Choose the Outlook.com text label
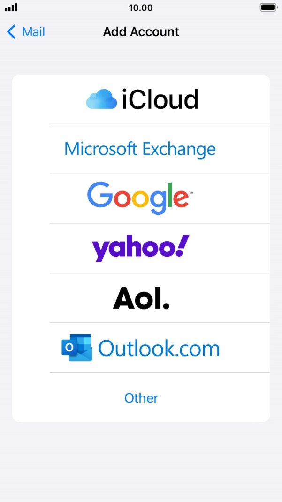This screenshot has width=282, height=502. tap(159, 348)
